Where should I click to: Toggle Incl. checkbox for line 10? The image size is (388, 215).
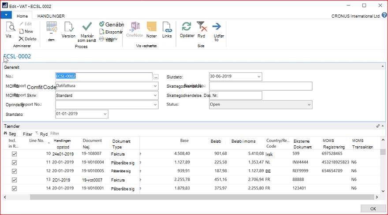(x=15, y=154)
